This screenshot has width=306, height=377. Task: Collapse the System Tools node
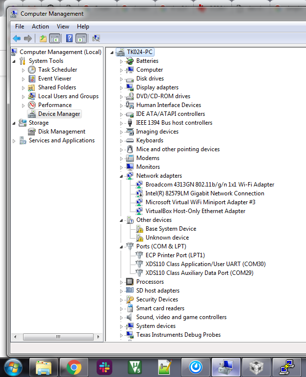click(14, 61)
